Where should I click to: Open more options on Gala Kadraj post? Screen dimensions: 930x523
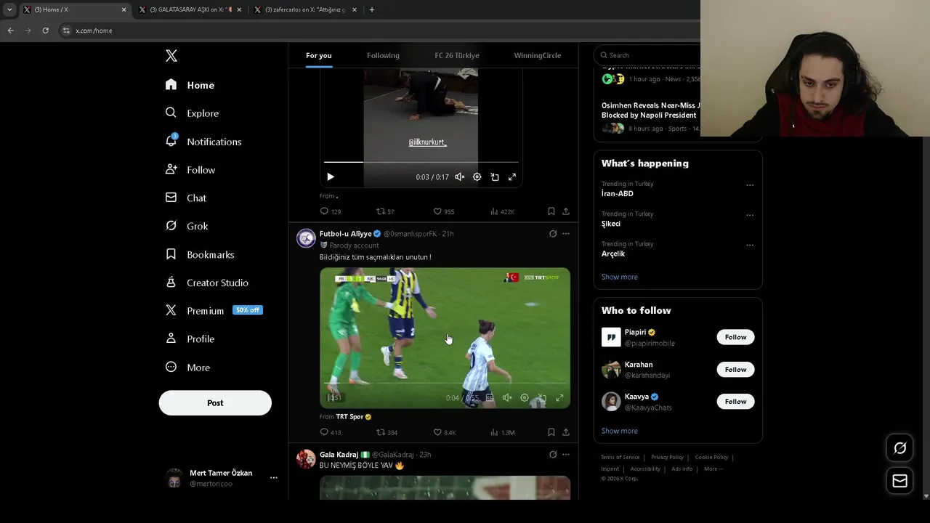(x=566, y=455)
